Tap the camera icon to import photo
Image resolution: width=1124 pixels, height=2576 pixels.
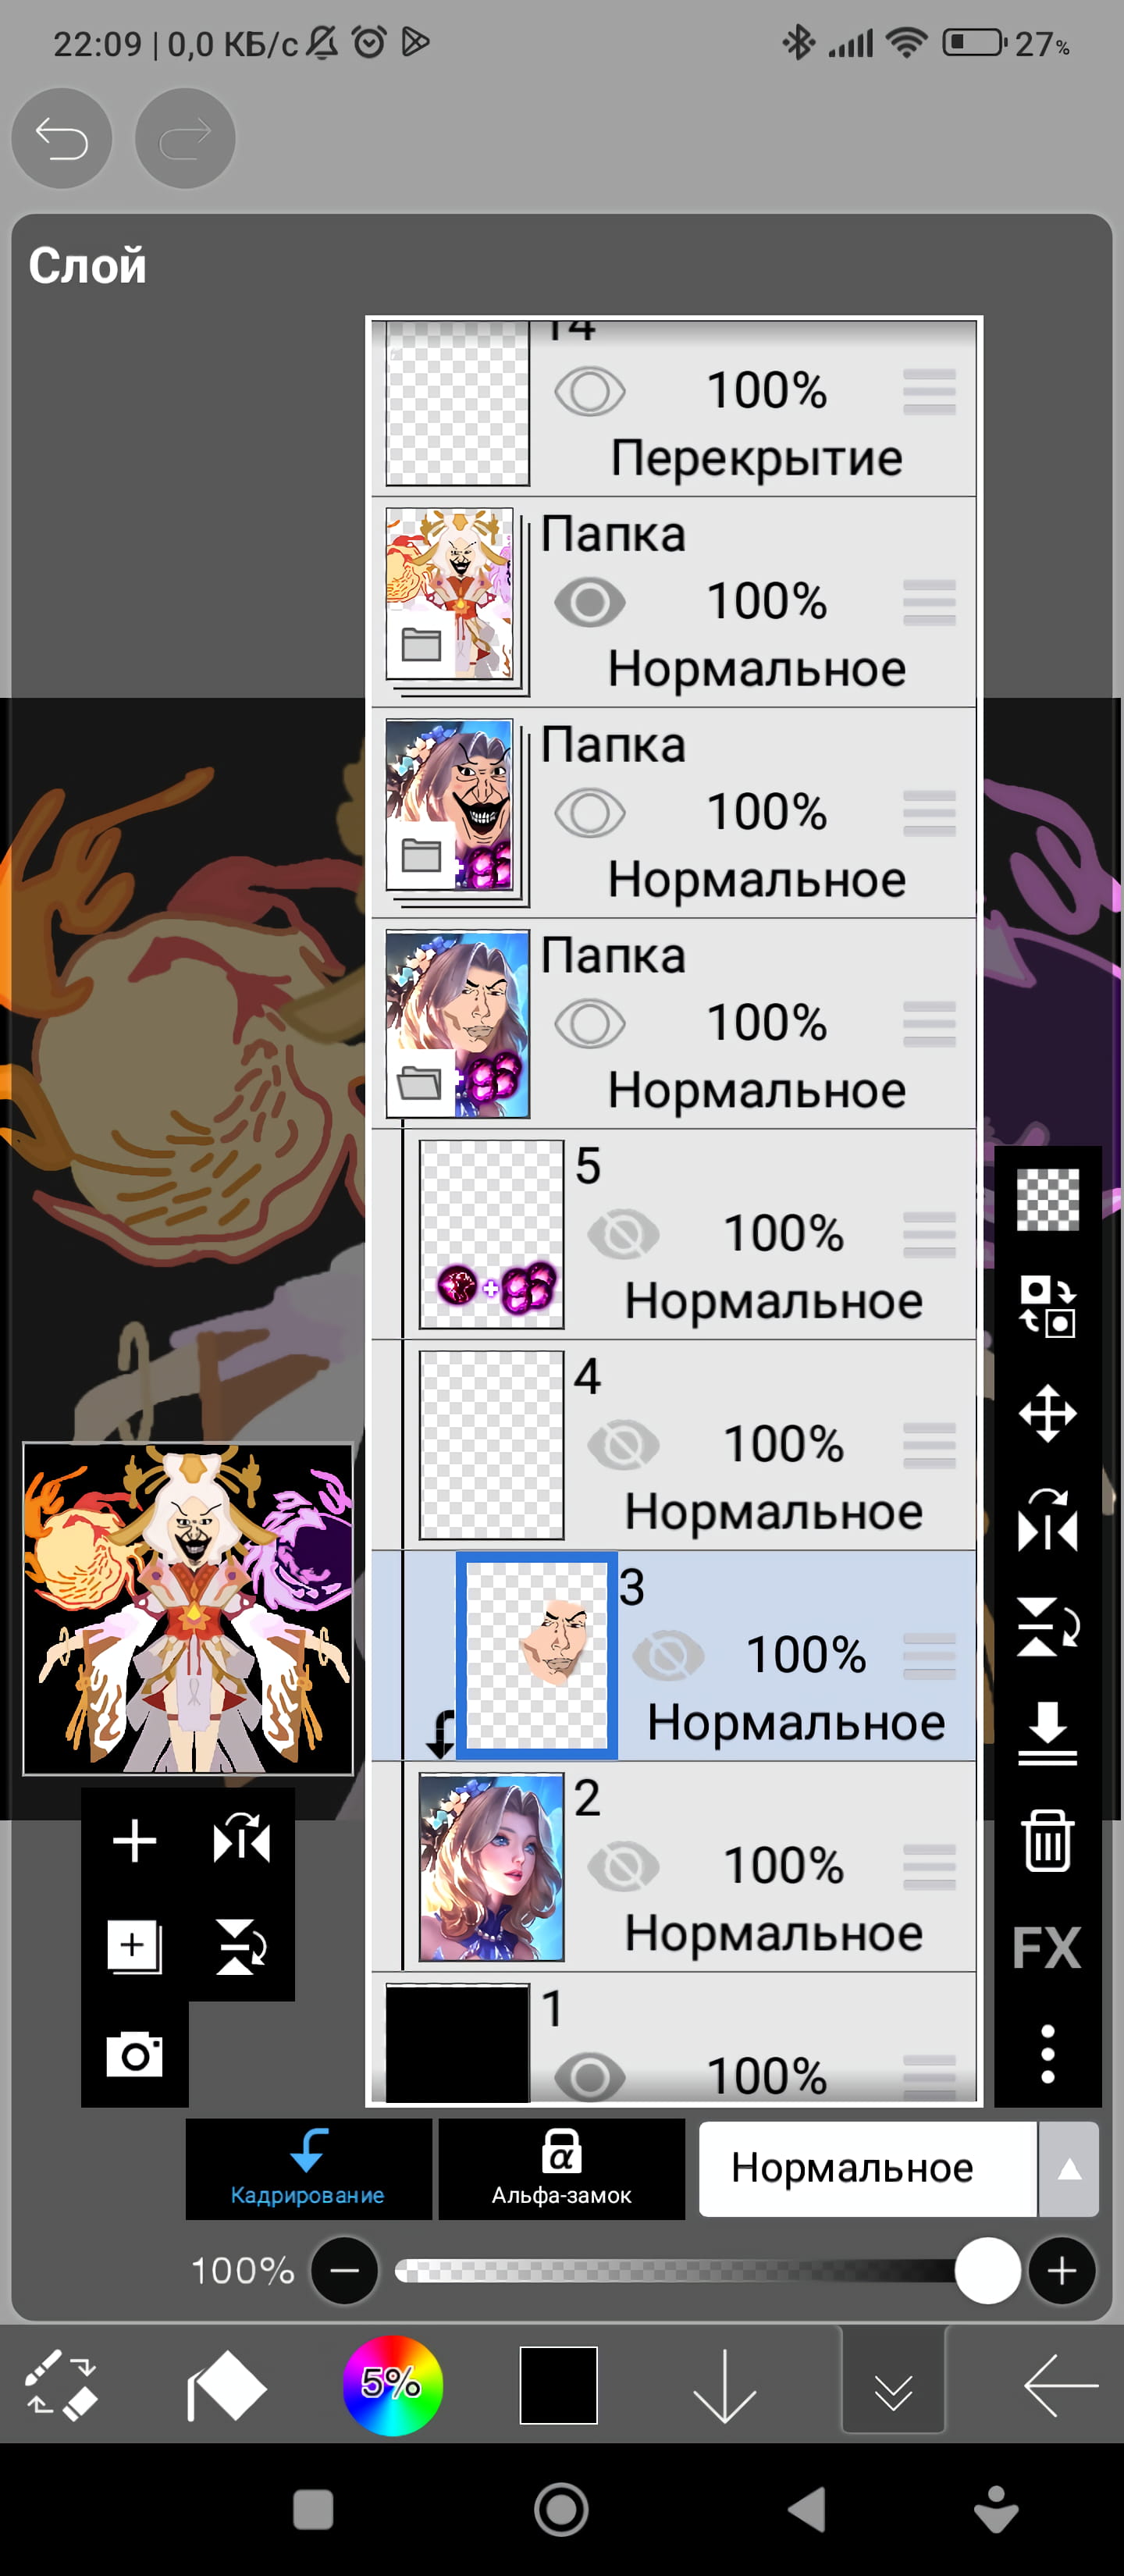134,2055
